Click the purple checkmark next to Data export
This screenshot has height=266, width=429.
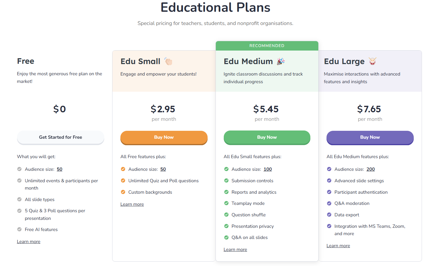[x=329, y=215]
